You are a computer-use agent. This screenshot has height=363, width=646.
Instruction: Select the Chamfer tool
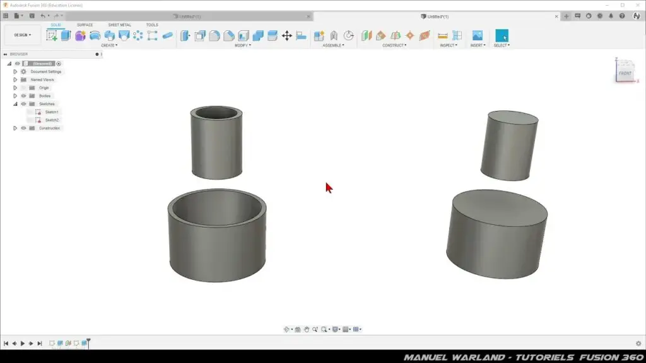(x=228, y=35)
